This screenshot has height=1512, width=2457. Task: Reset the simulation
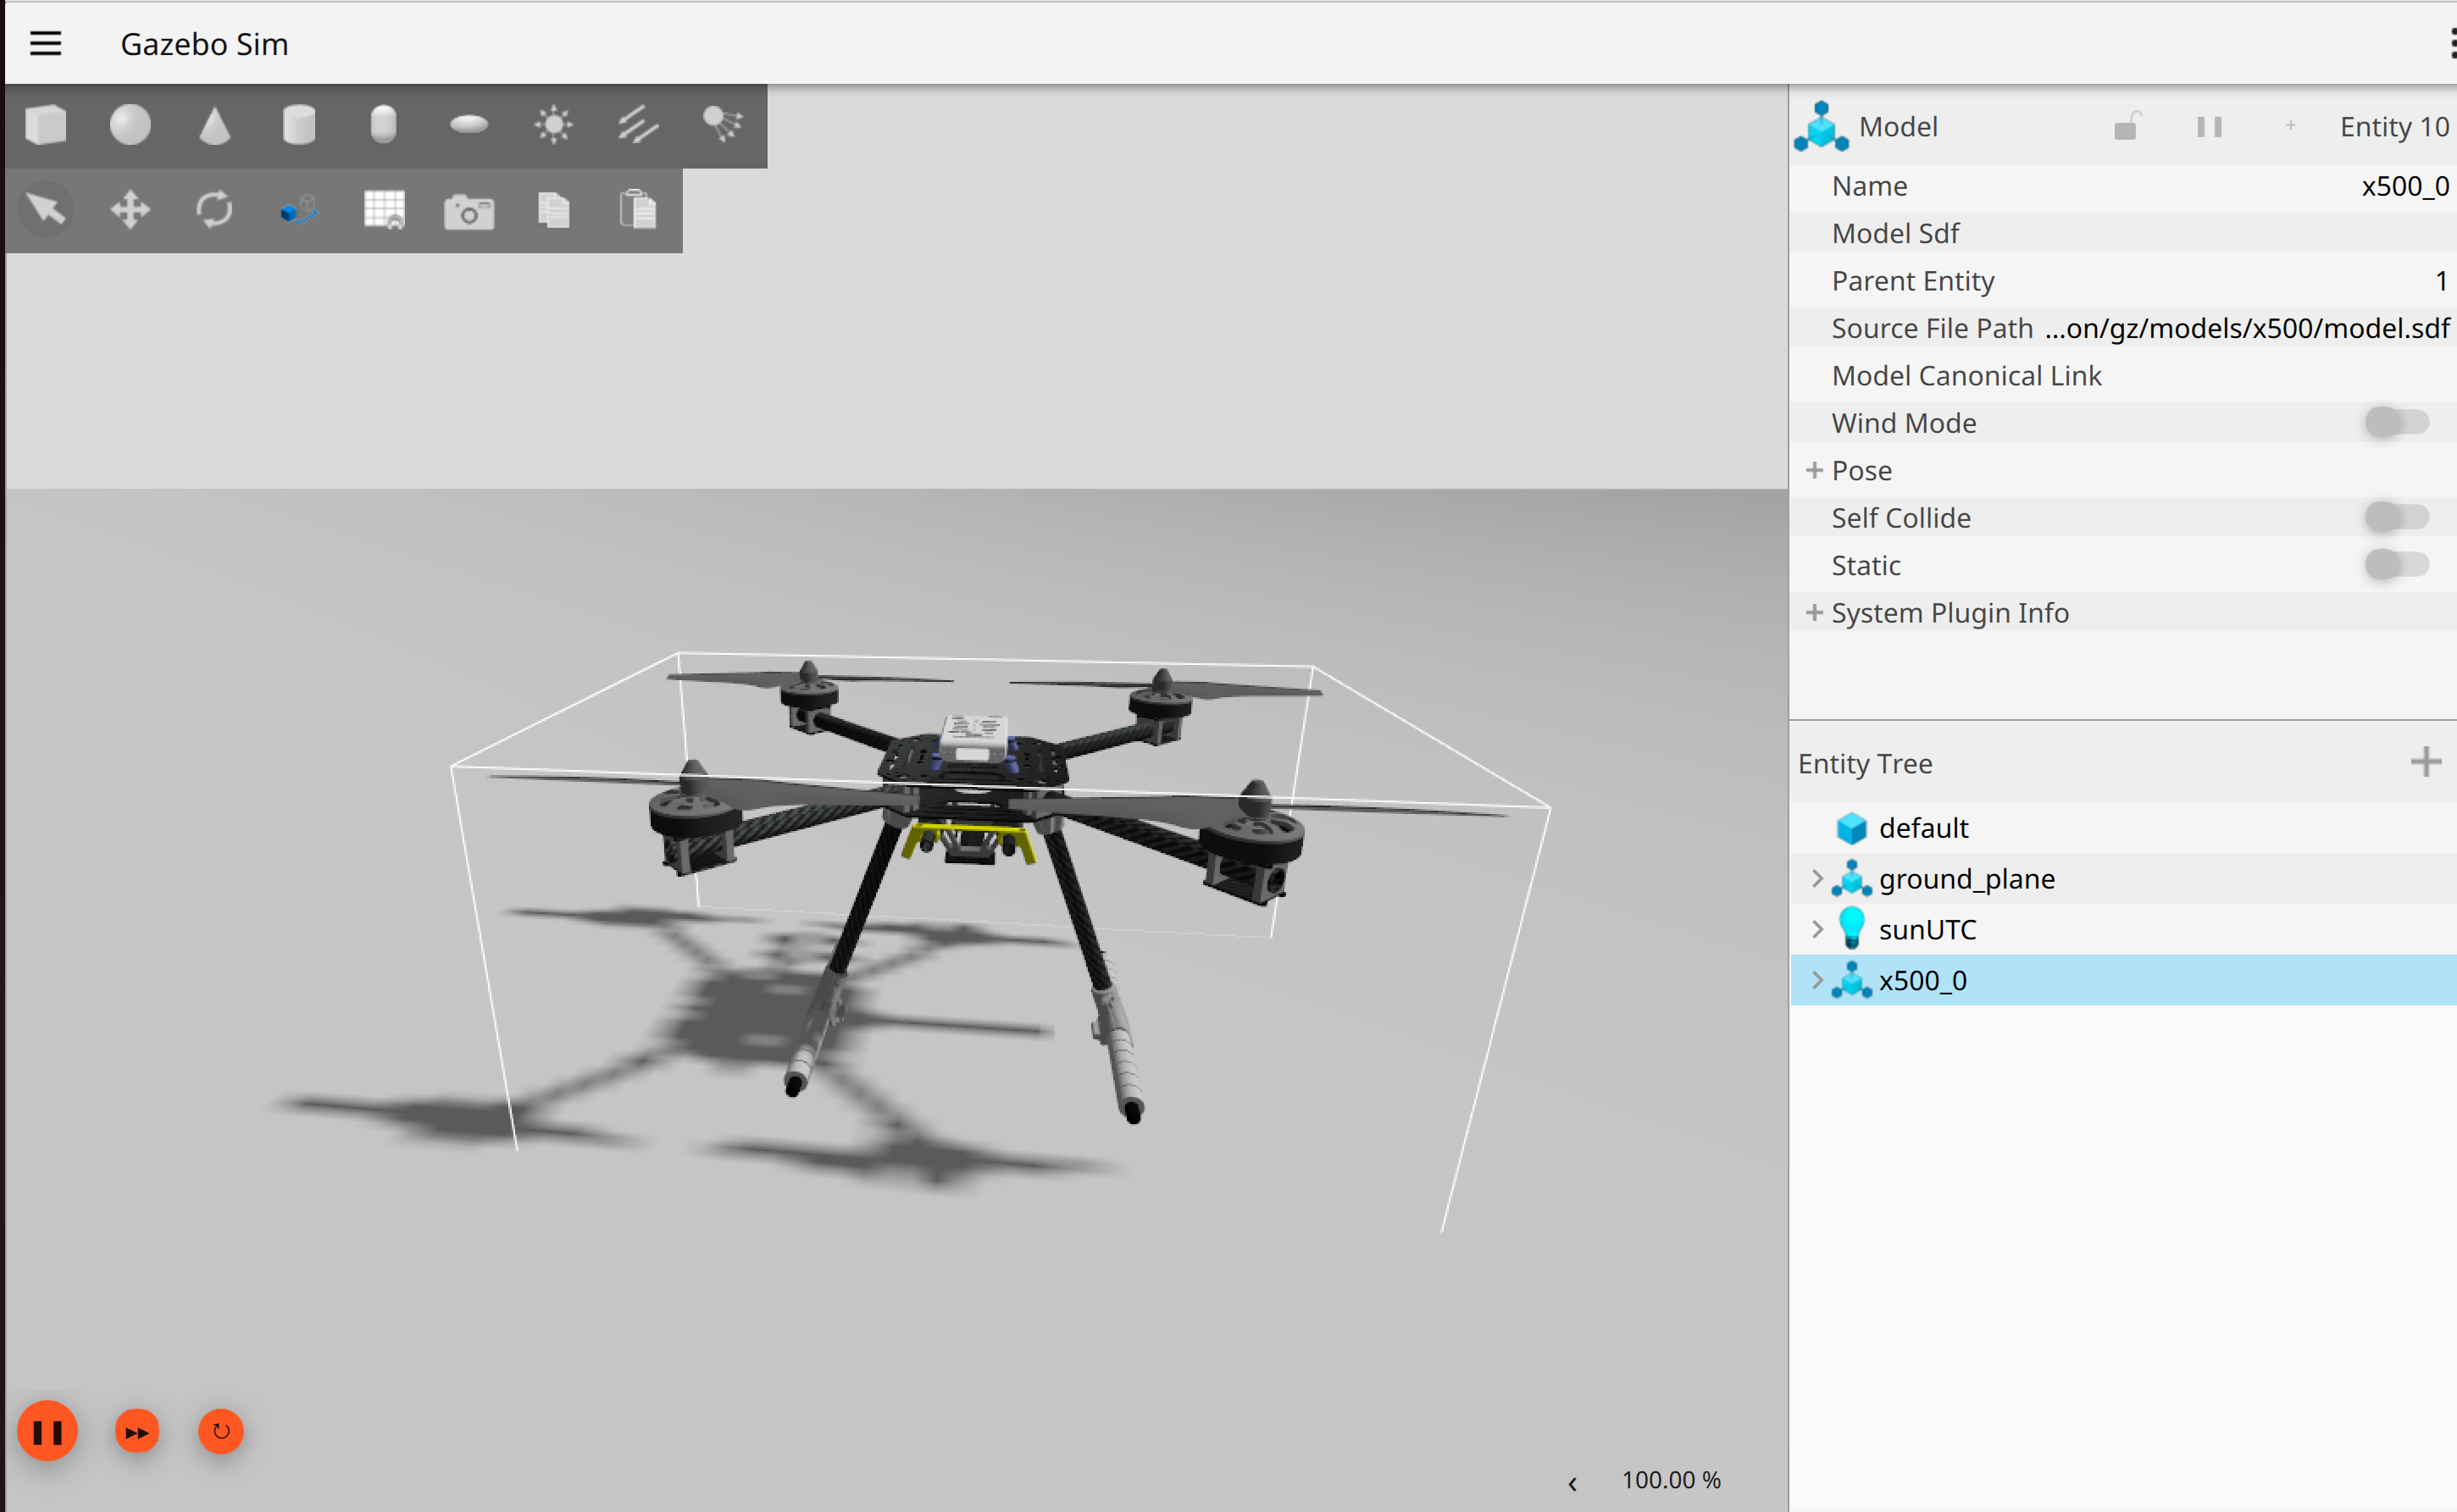[221, 1432]
